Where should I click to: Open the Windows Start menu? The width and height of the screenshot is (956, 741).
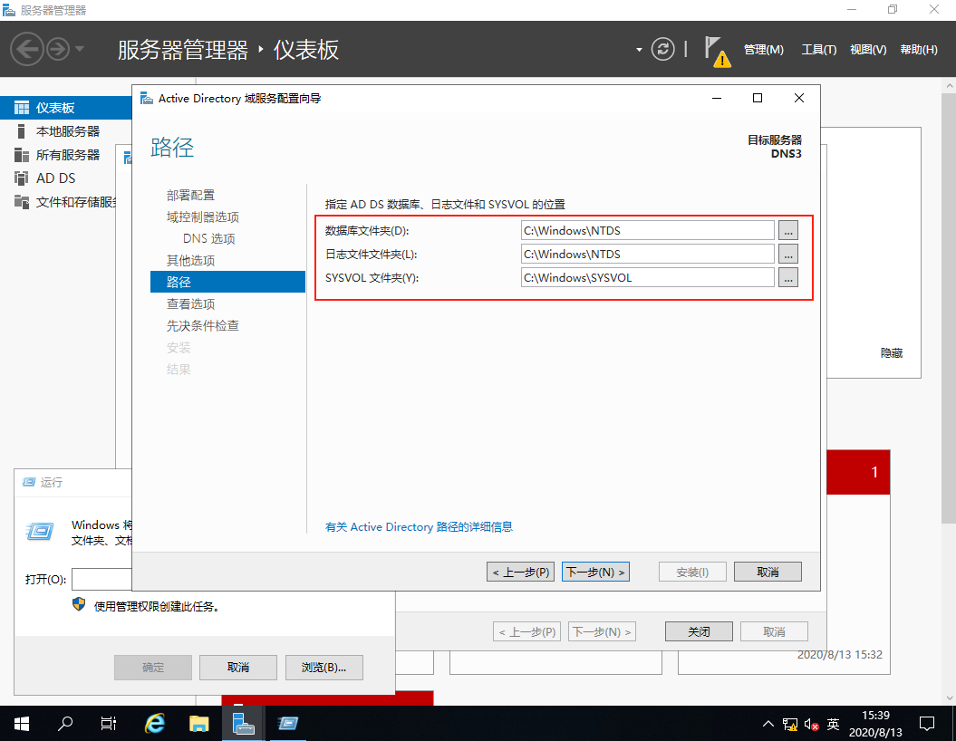[x=22, y=723]
